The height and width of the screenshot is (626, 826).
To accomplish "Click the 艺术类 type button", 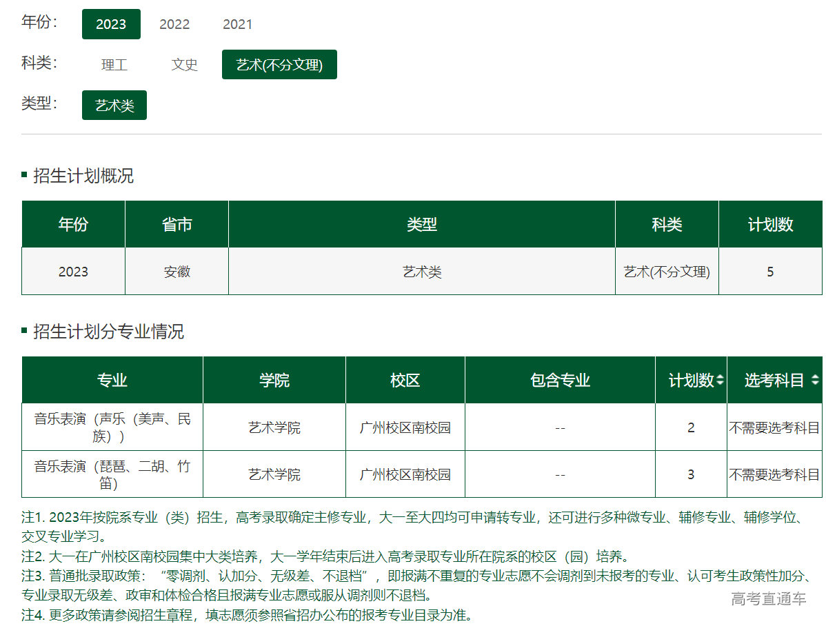I will [x=114, y=105].
